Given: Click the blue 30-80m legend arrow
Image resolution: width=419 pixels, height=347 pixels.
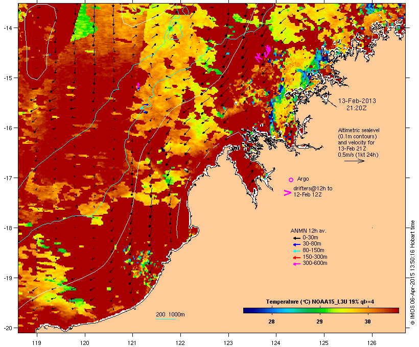Looking at the screenshot, I should 296,244.
